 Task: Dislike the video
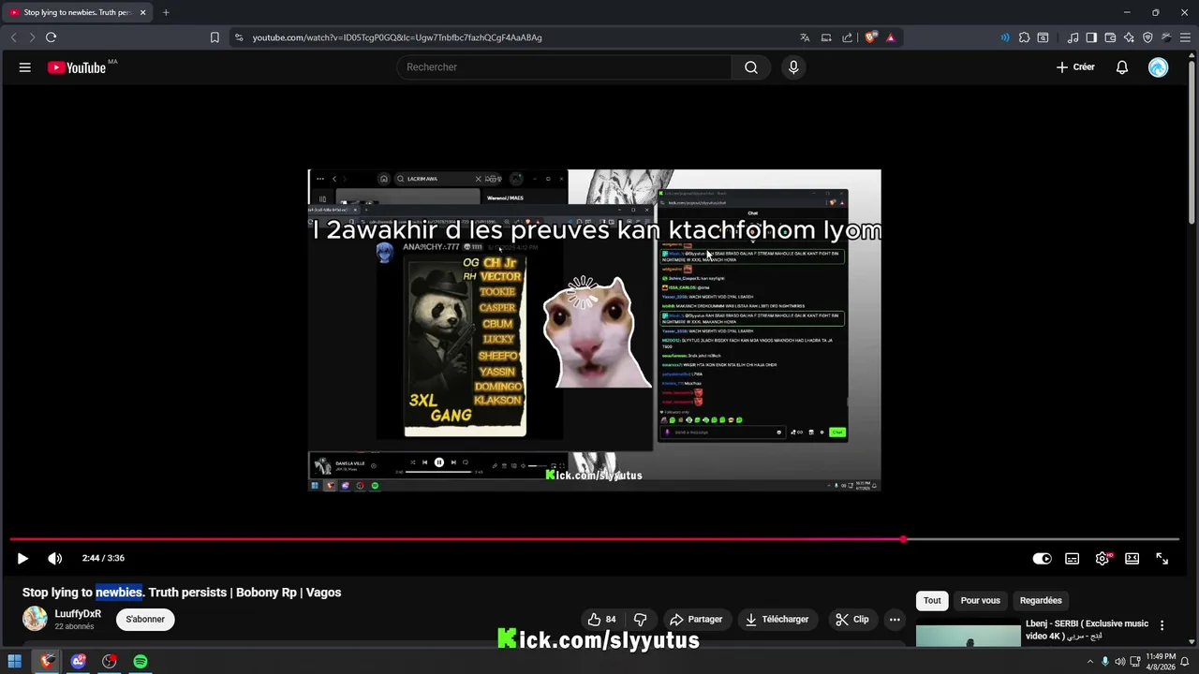[641, 620]
